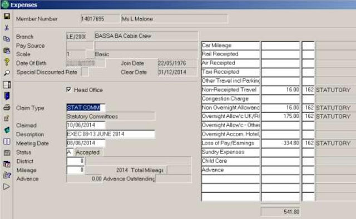Click the Statutory Committees description field
Screen dimensions: 356x219
(111, 116)
